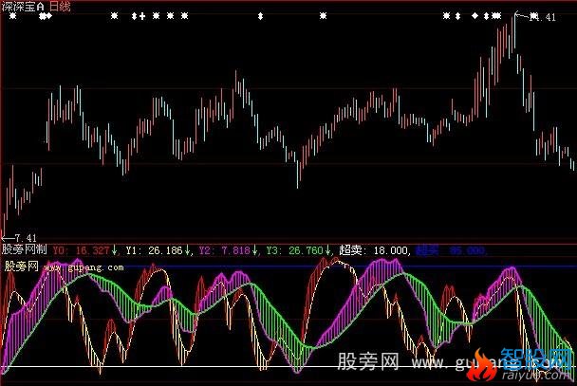Click the down arrow after Y2 7.818

[254, 250]
